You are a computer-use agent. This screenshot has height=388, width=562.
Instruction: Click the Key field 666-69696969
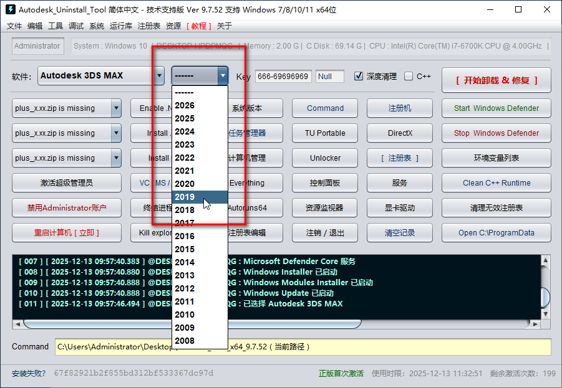tap(283, 76)
